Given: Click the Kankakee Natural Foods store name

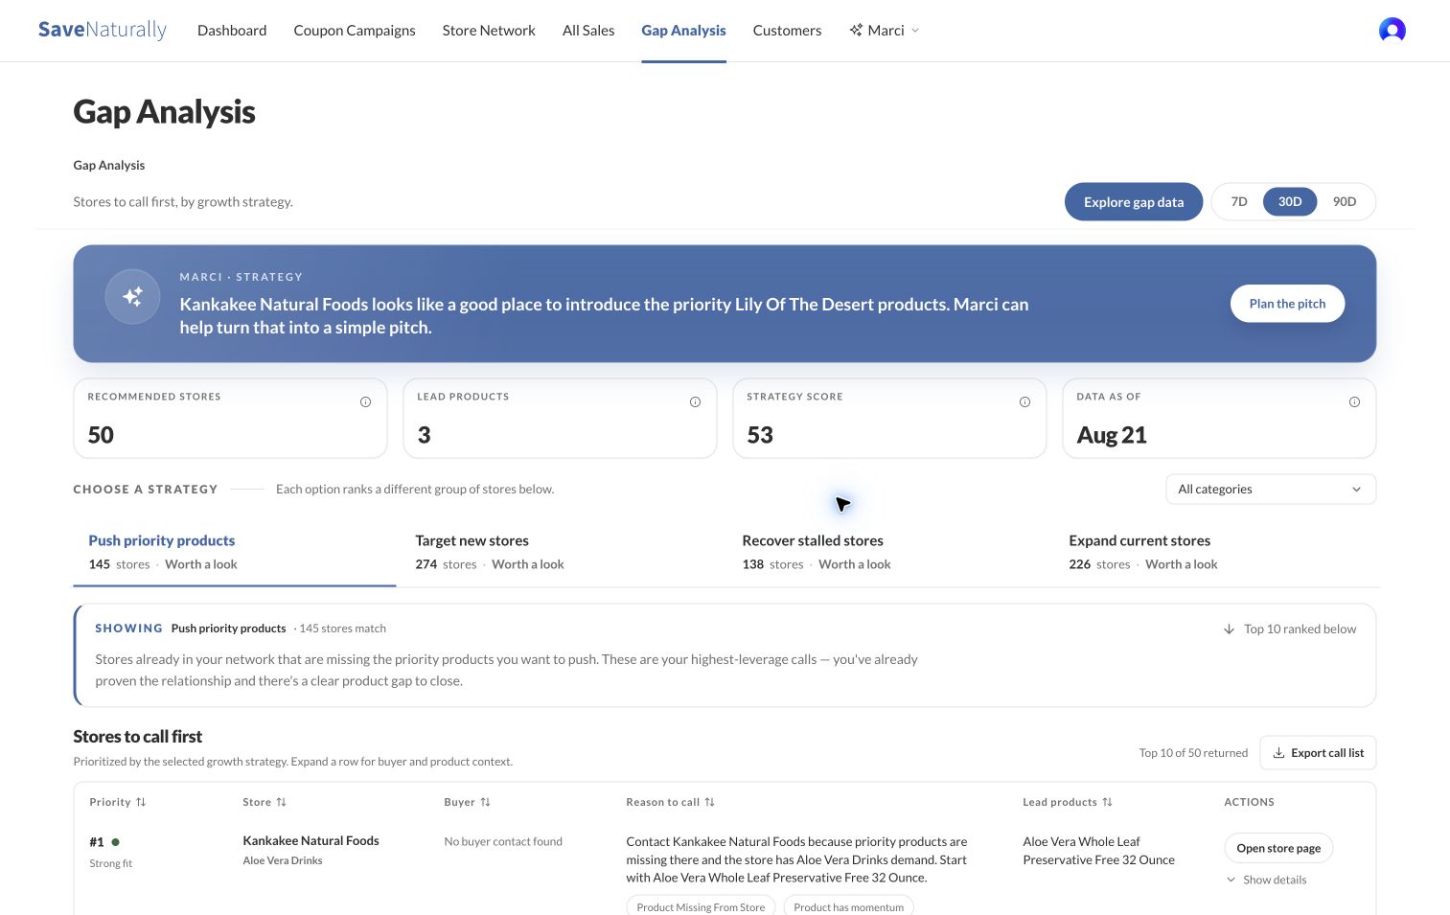Looking at the screenshot, I should 311,840.
